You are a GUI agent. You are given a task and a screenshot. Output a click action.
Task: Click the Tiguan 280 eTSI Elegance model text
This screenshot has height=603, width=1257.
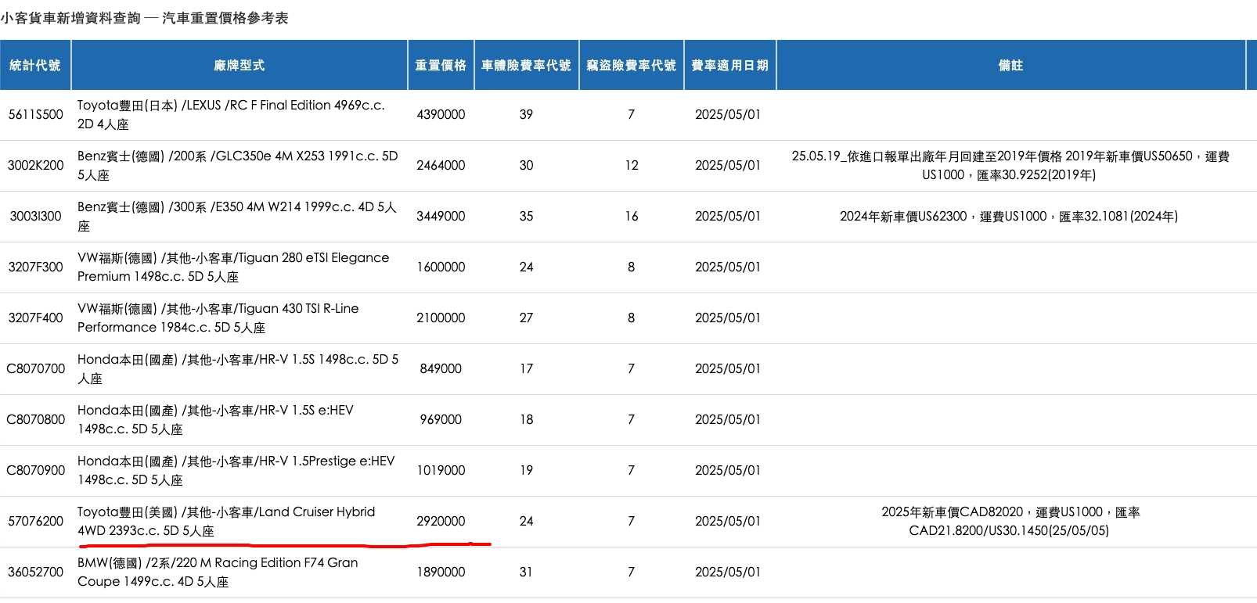pyautogui.click(x=233, y=267)
